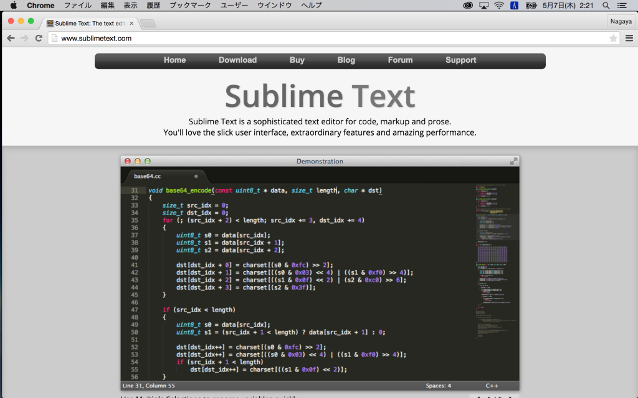
Task: Open the Blog link
Action: pyautogui.click(x=346, y=60)
